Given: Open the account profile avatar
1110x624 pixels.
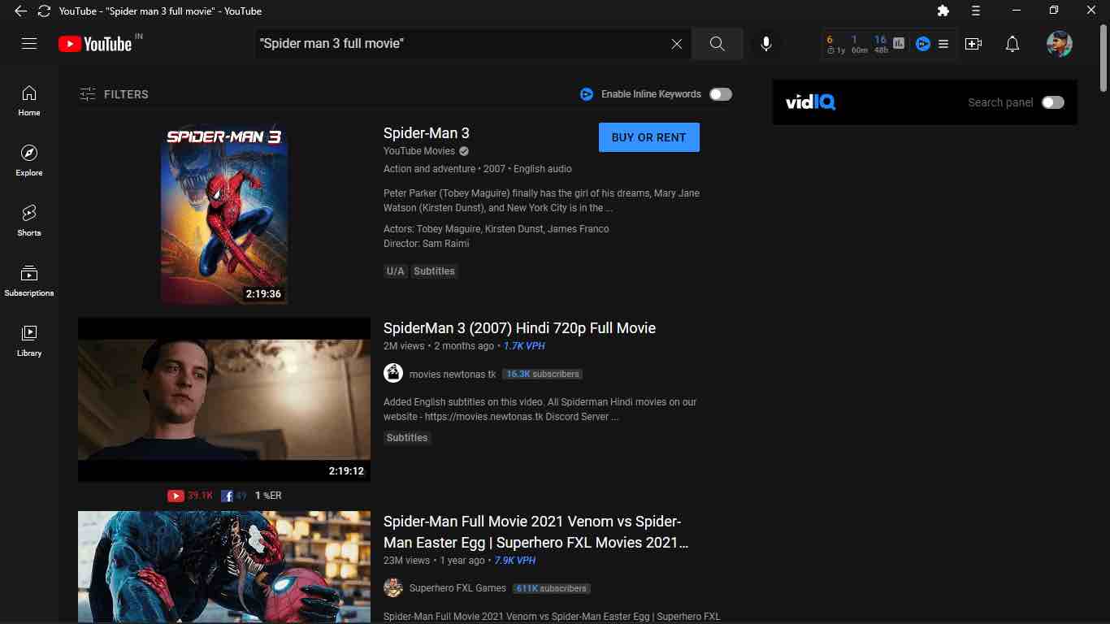Looking at the screenshot, I should pos(1060,44).
